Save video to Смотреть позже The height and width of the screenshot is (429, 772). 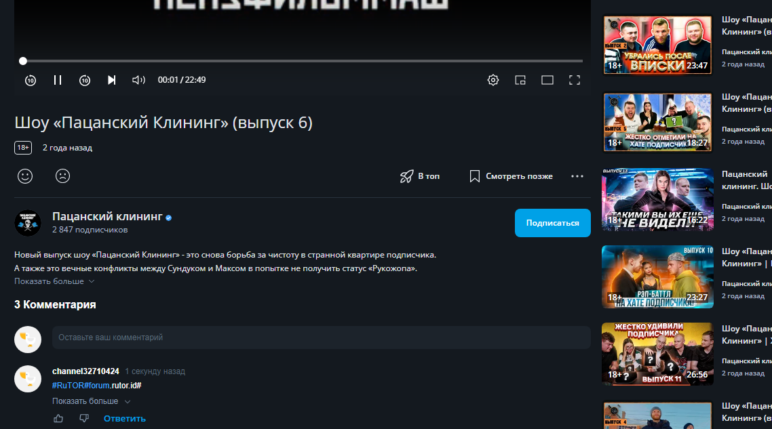pyautogui.click(x=511, y=176)
